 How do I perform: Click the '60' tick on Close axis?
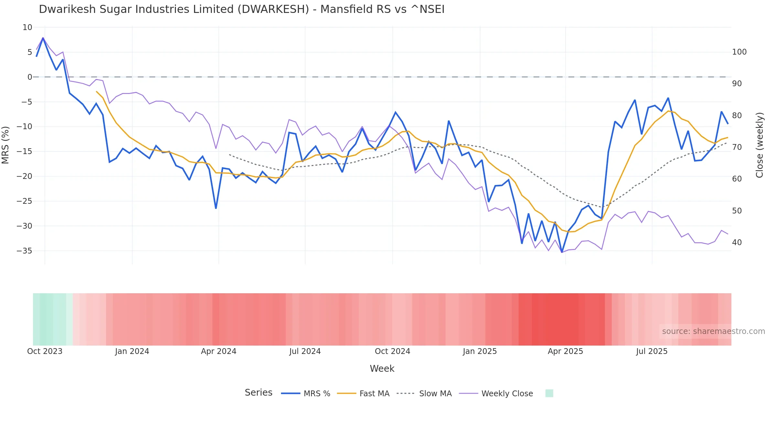(x=737, y=179)
